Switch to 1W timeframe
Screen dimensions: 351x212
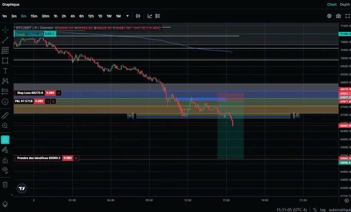(x=109, y=16)
